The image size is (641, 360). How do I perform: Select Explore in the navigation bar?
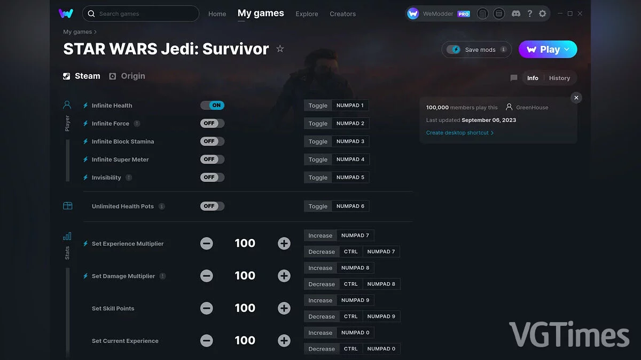click(307, 14)
